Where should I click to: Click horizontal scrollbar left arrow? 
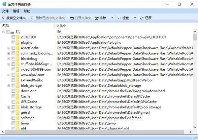[3, 132]
